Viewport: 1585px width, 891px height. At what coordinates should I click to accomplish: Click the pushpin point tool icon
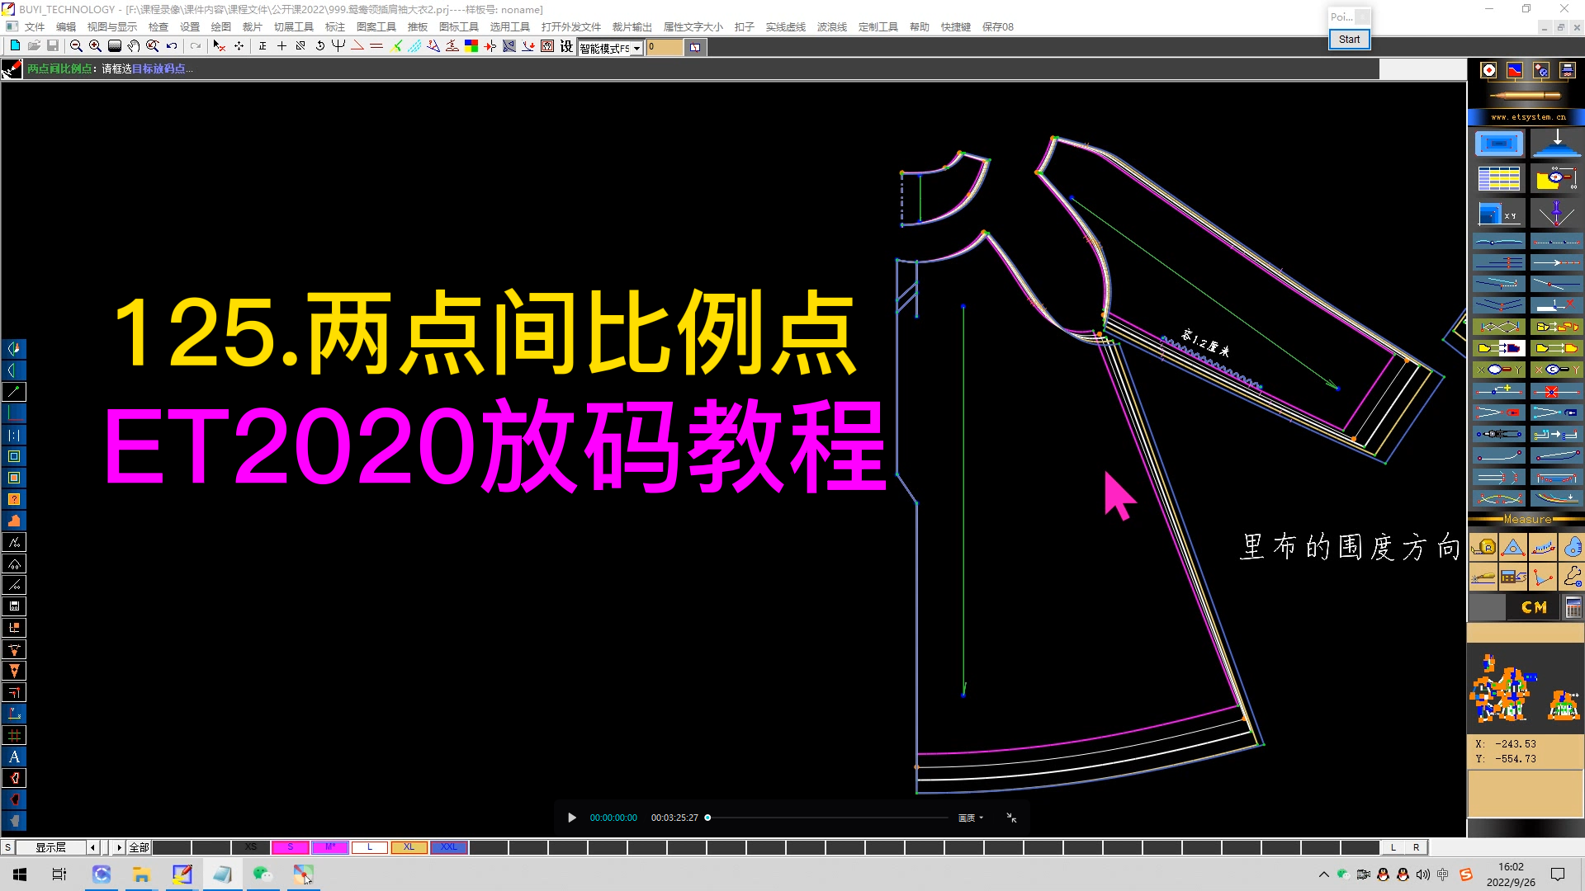1556,214
